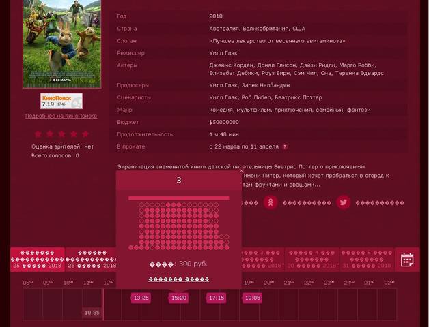Click the slogan 'Лучшее лекарство от весеннего авитаминоза'
This screenshot has width=429, height=327.
point(277,41)
